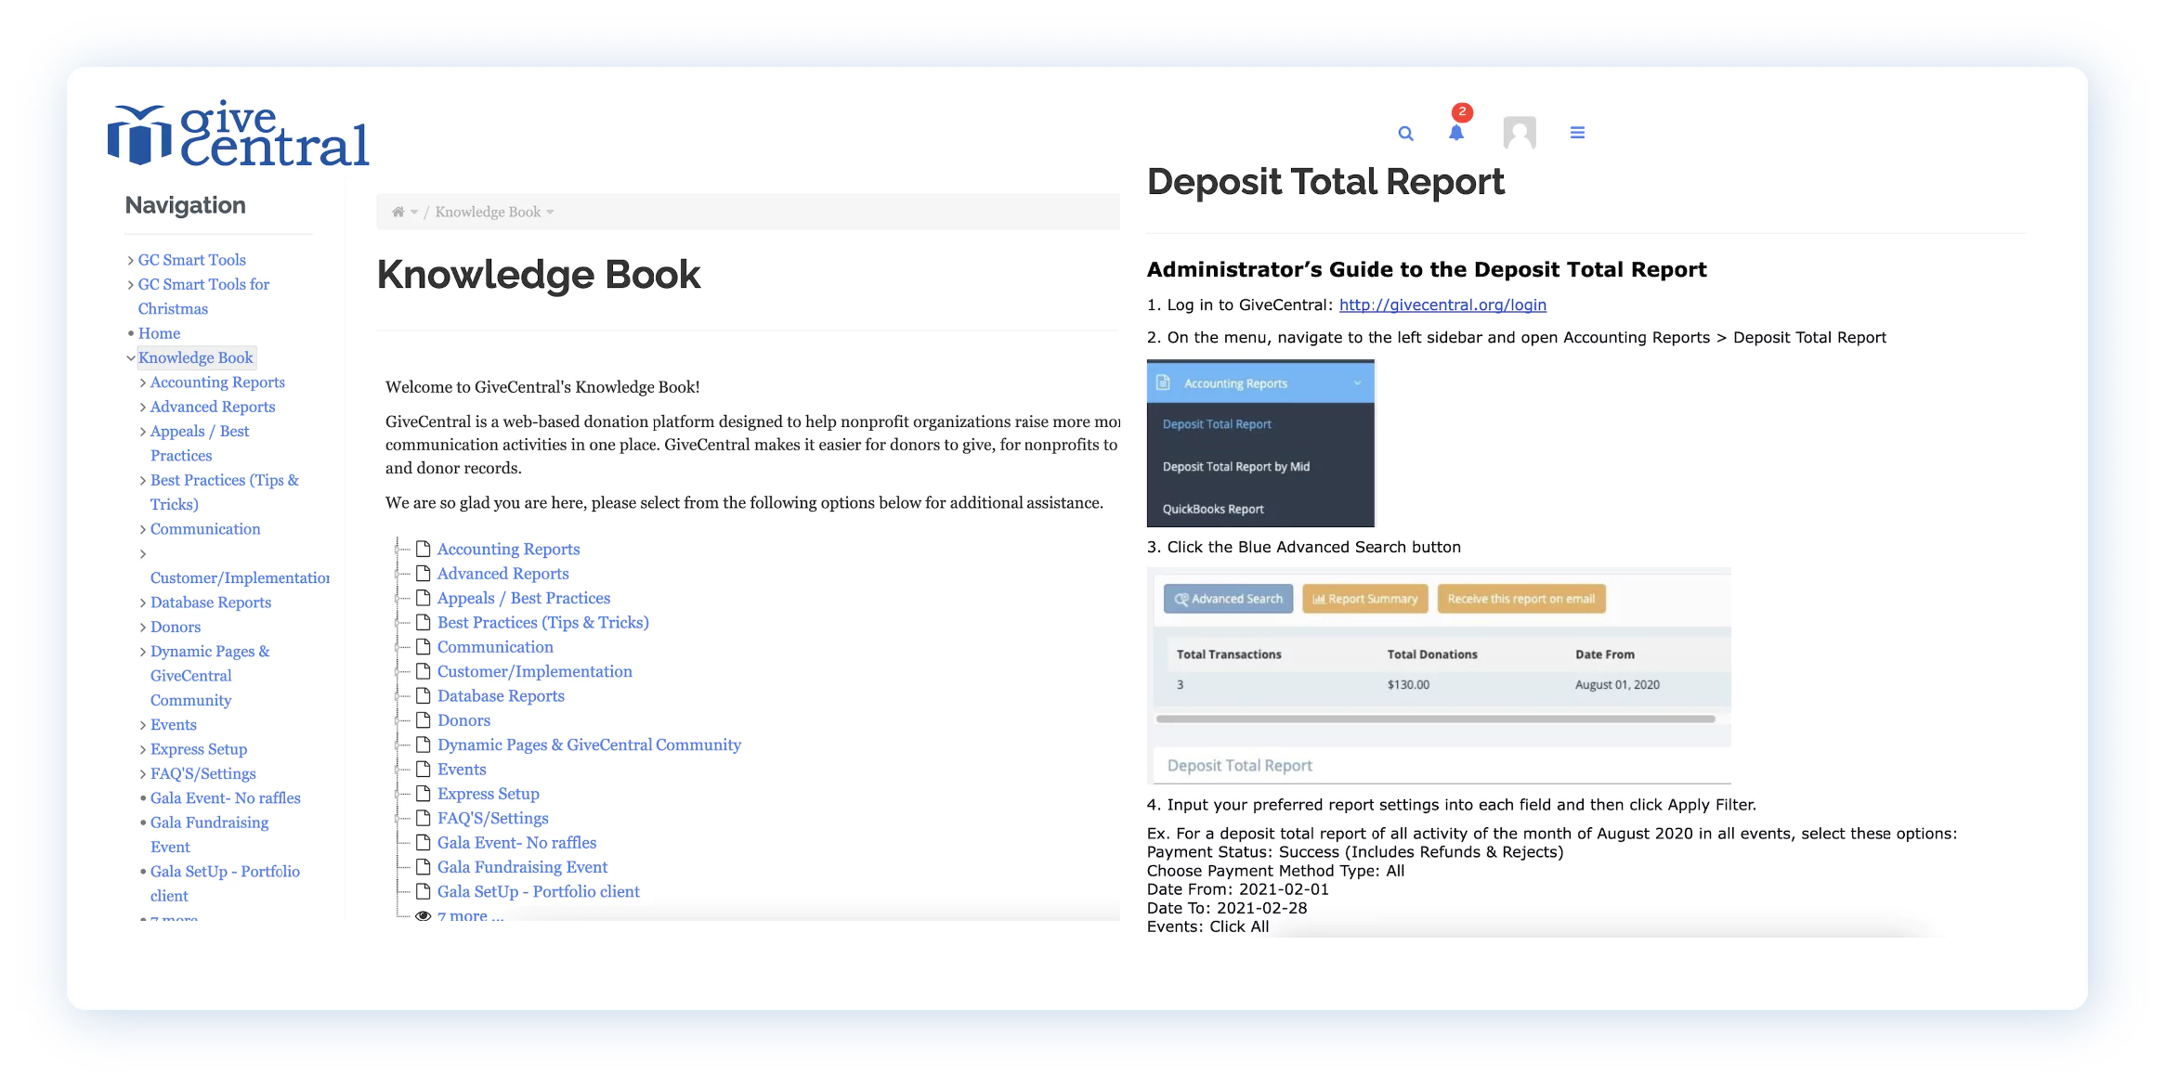
Task: Open the givecentral.org/login link
Action: [x=1442, y=304]
